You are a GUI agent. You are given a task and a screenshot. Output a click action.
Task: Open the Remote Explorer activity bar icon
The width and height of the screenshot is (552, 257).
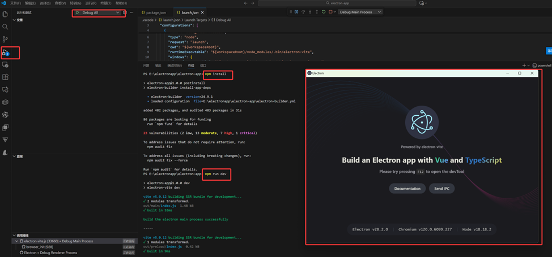click(5, 64)
